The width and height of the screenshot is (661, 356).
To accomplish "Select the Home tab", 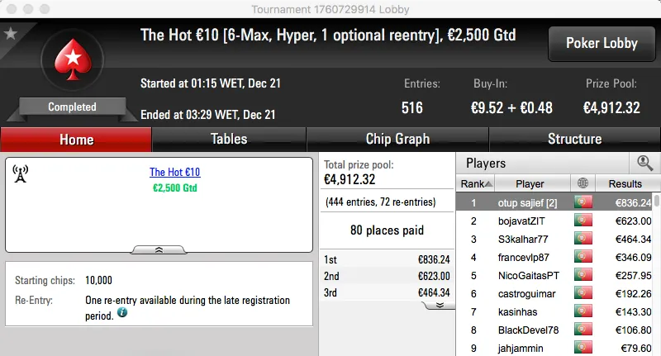I will coord(76,139).
